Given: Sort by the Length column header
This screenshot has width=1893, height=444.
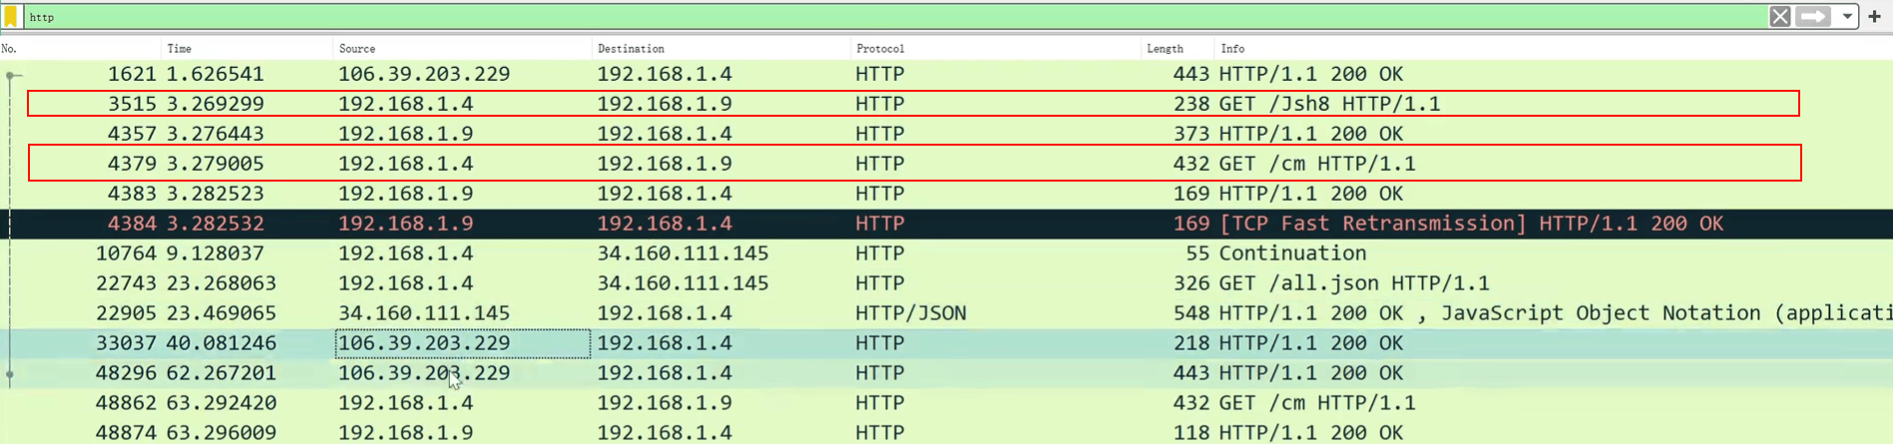Looking at the screenshot, I should (x=1177, y=48).
